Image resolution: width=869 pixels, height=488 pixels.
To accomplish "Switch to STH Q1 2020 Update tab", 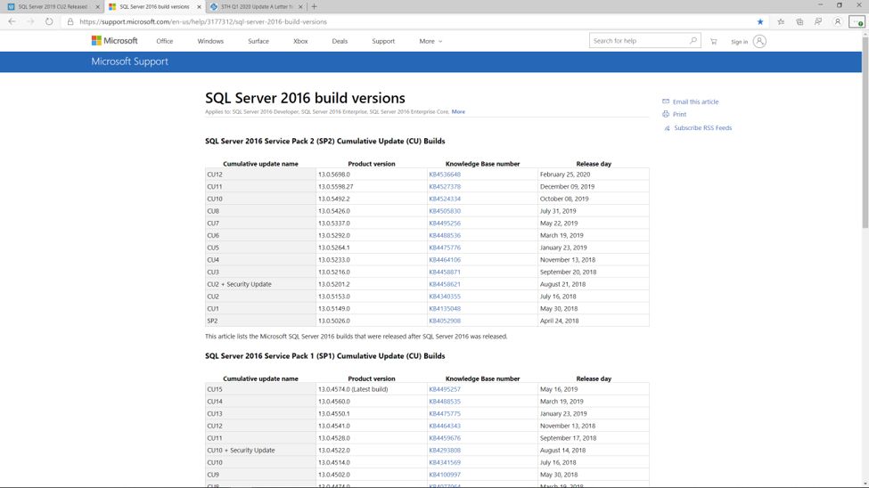I will [x=256, y=6].
